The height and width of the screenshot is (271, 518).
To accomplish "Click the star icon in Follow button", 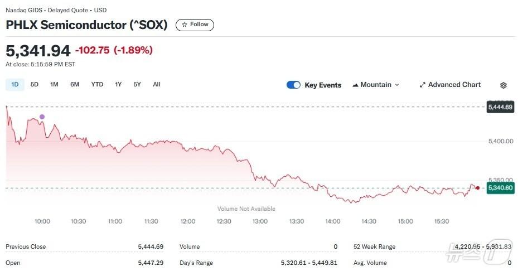I will 185,25.
